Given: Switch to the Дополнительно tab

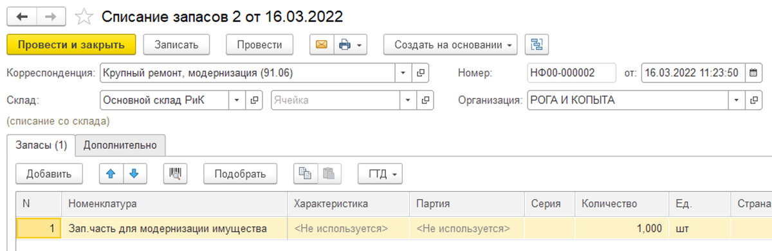Looking at the screenshot, I should click(x=120, y=145).
